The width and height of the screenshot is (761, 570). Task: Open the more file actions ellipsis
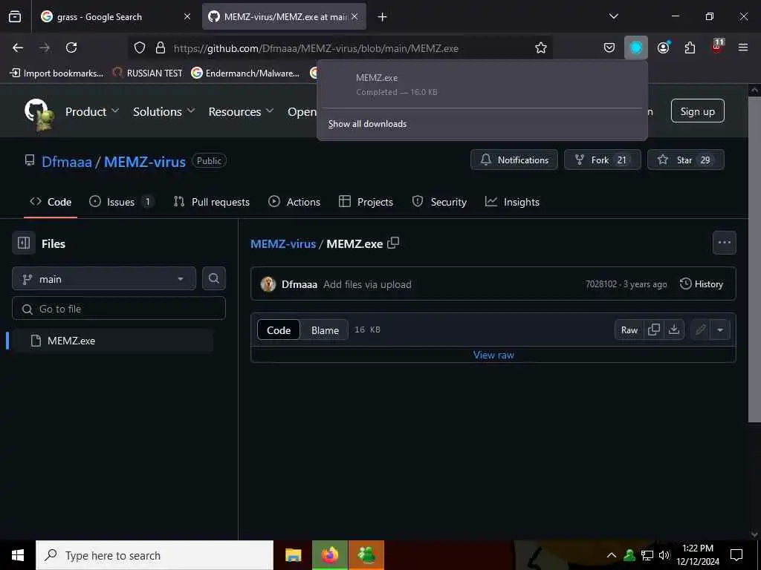point(724,243)
